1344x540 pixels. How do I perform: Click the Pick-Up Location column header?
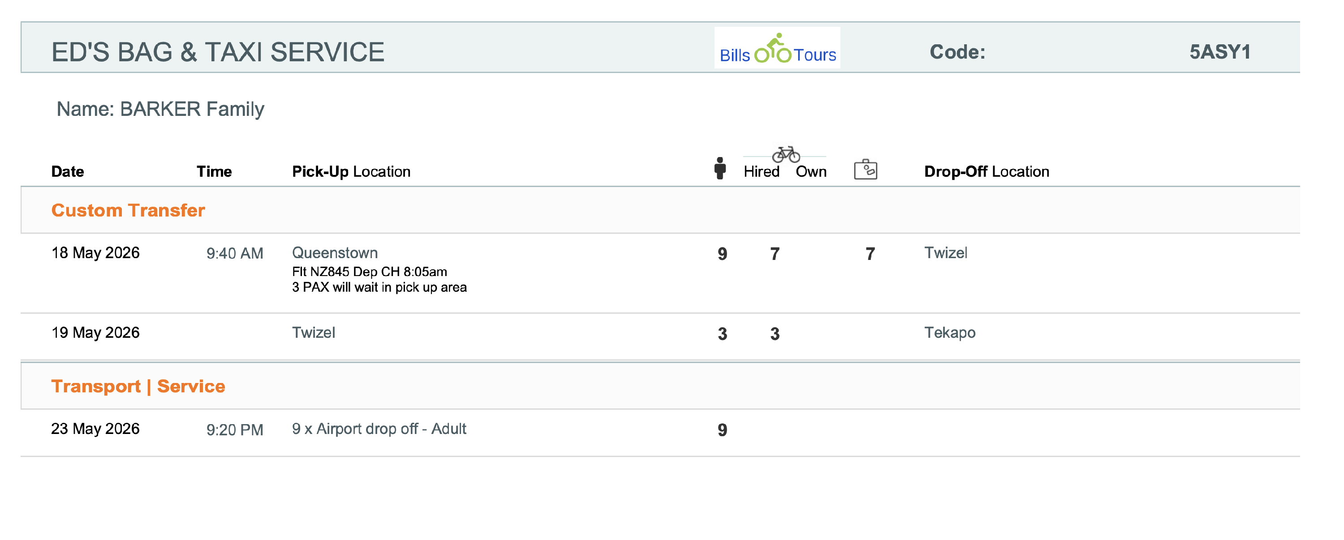click(351, 171)
